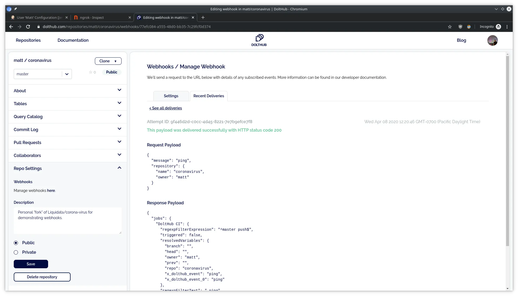Go back using browser back arrow
This screenshot has height=296, width=518.
tap(11, 27)
